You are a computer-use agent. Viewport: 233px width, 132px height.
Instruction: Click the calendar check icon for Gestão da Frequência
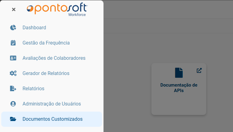[x=13, y=43]
